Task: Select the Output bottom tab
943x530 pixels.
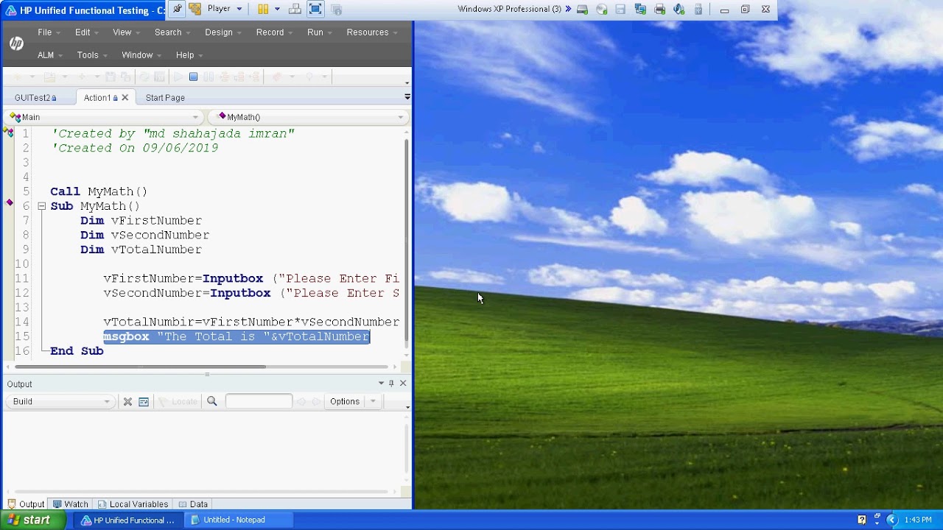Action: [x=26, y=504]
